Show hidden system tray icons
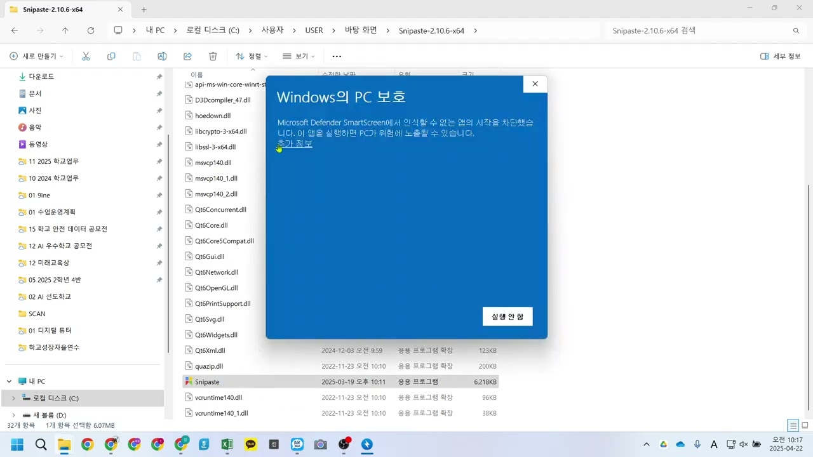The height and width of the screenshot is (457, 813). pos(647,444)
